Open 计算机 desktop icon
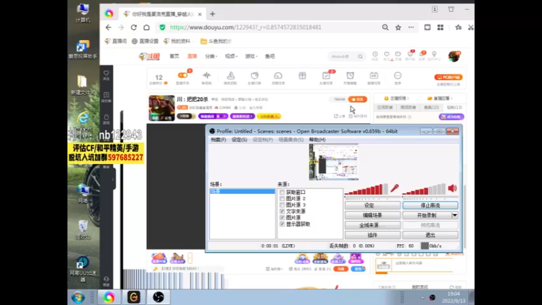Image resolution: width=542 pixels, height=305 pixels. click(x=83, y=13)
